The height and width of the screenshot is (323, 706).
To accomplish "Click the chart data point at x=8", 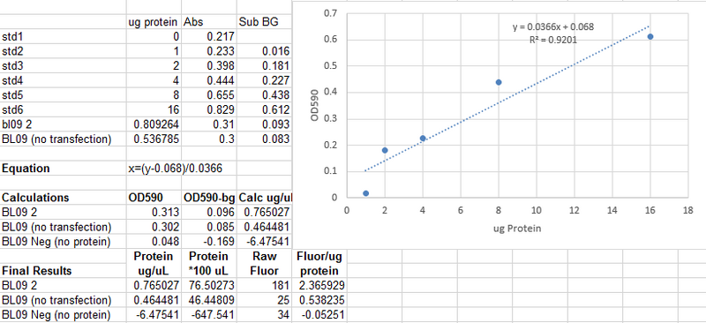I will pyautogui.click(x=499, y=82).
